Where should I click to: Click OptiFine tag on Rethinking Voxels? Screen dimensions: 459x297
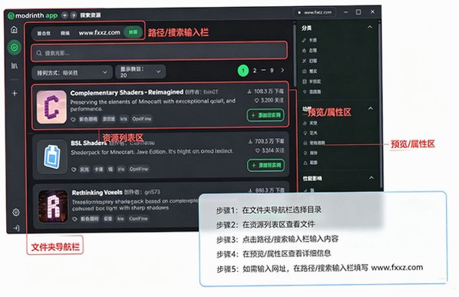[138, 219]
